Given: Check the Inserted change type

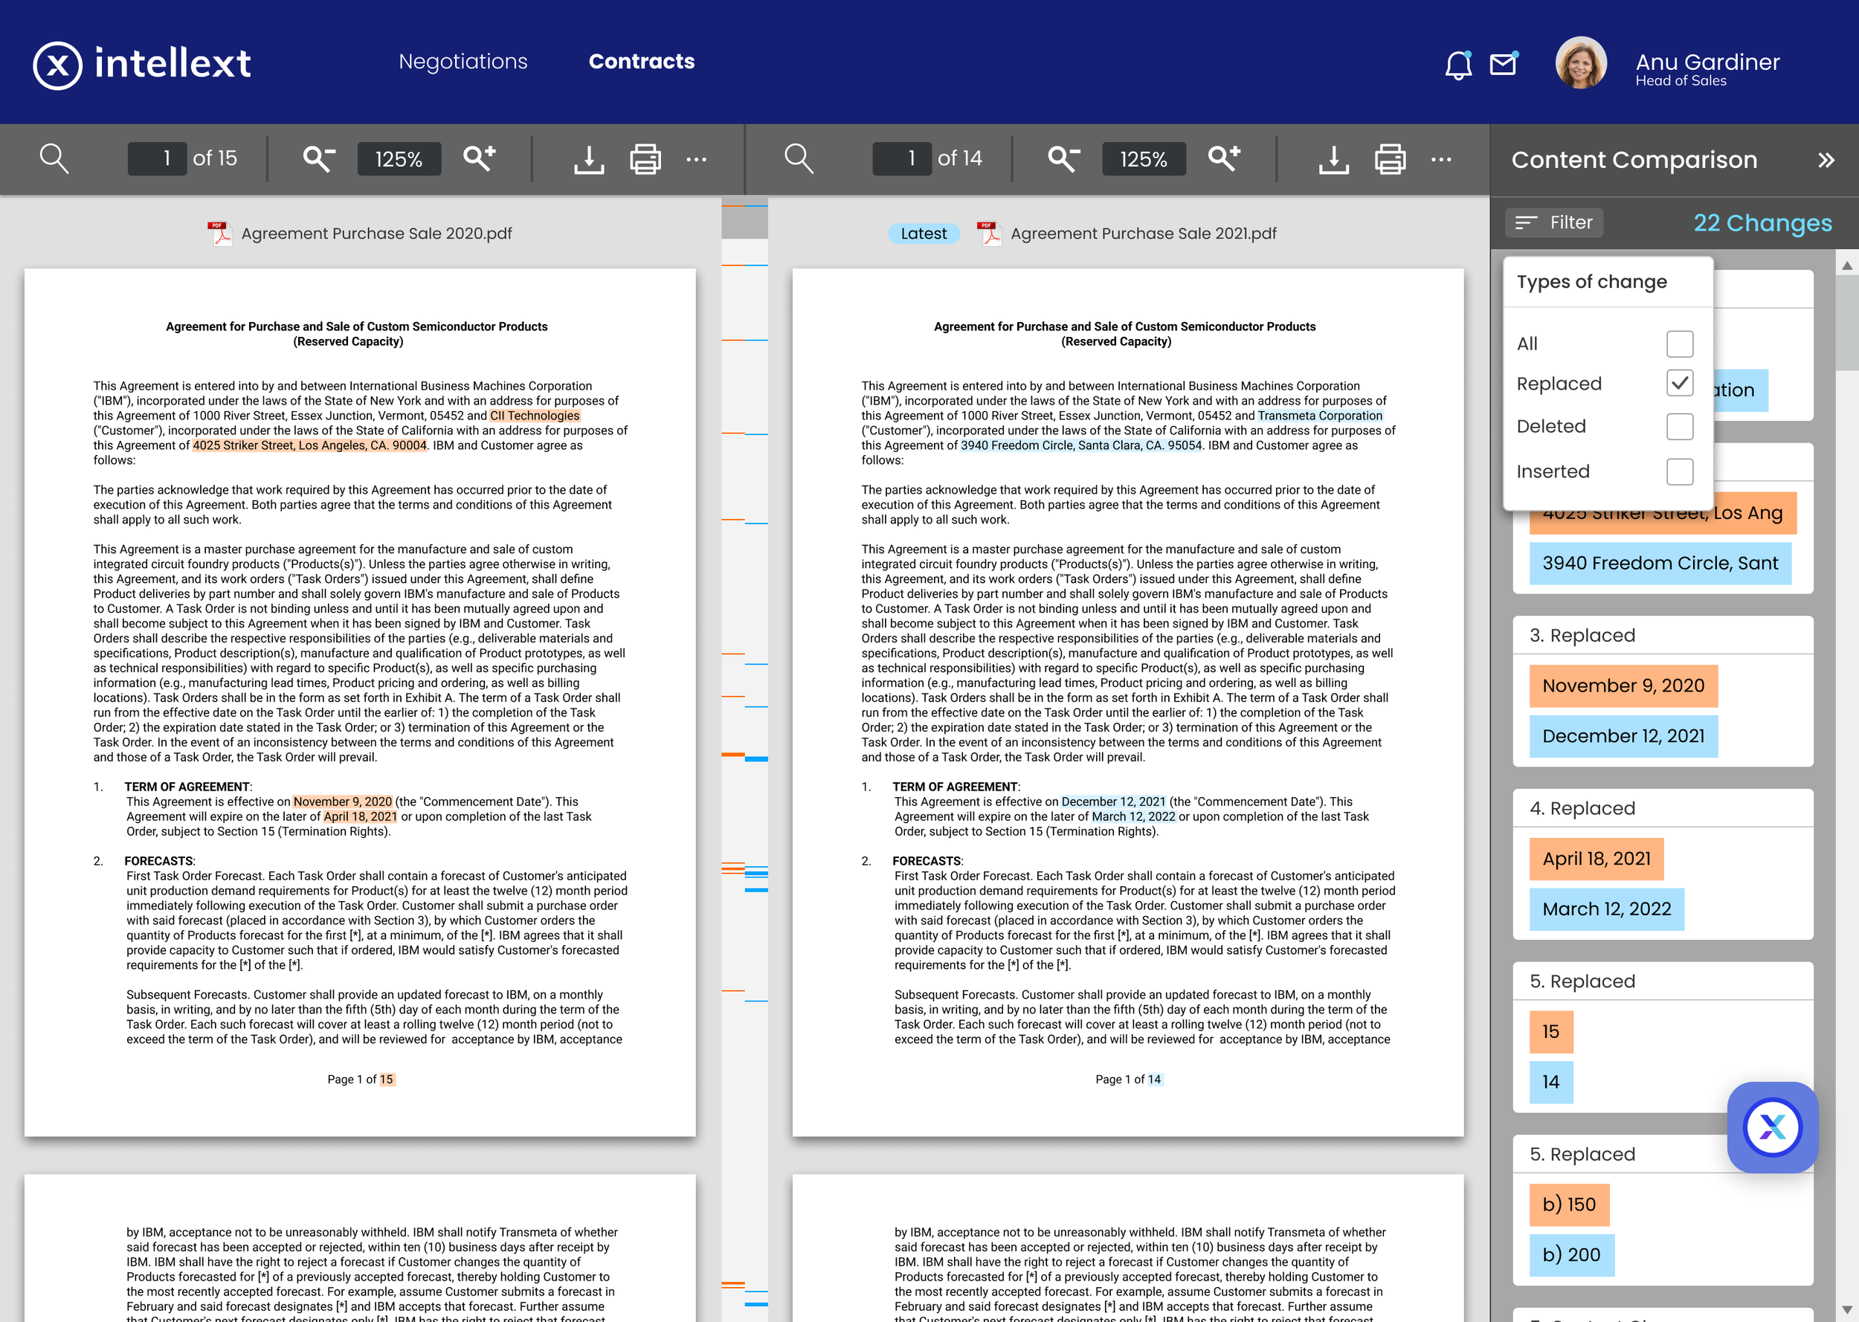Looking at the screenshot, I should click(x=1679, y=471).
